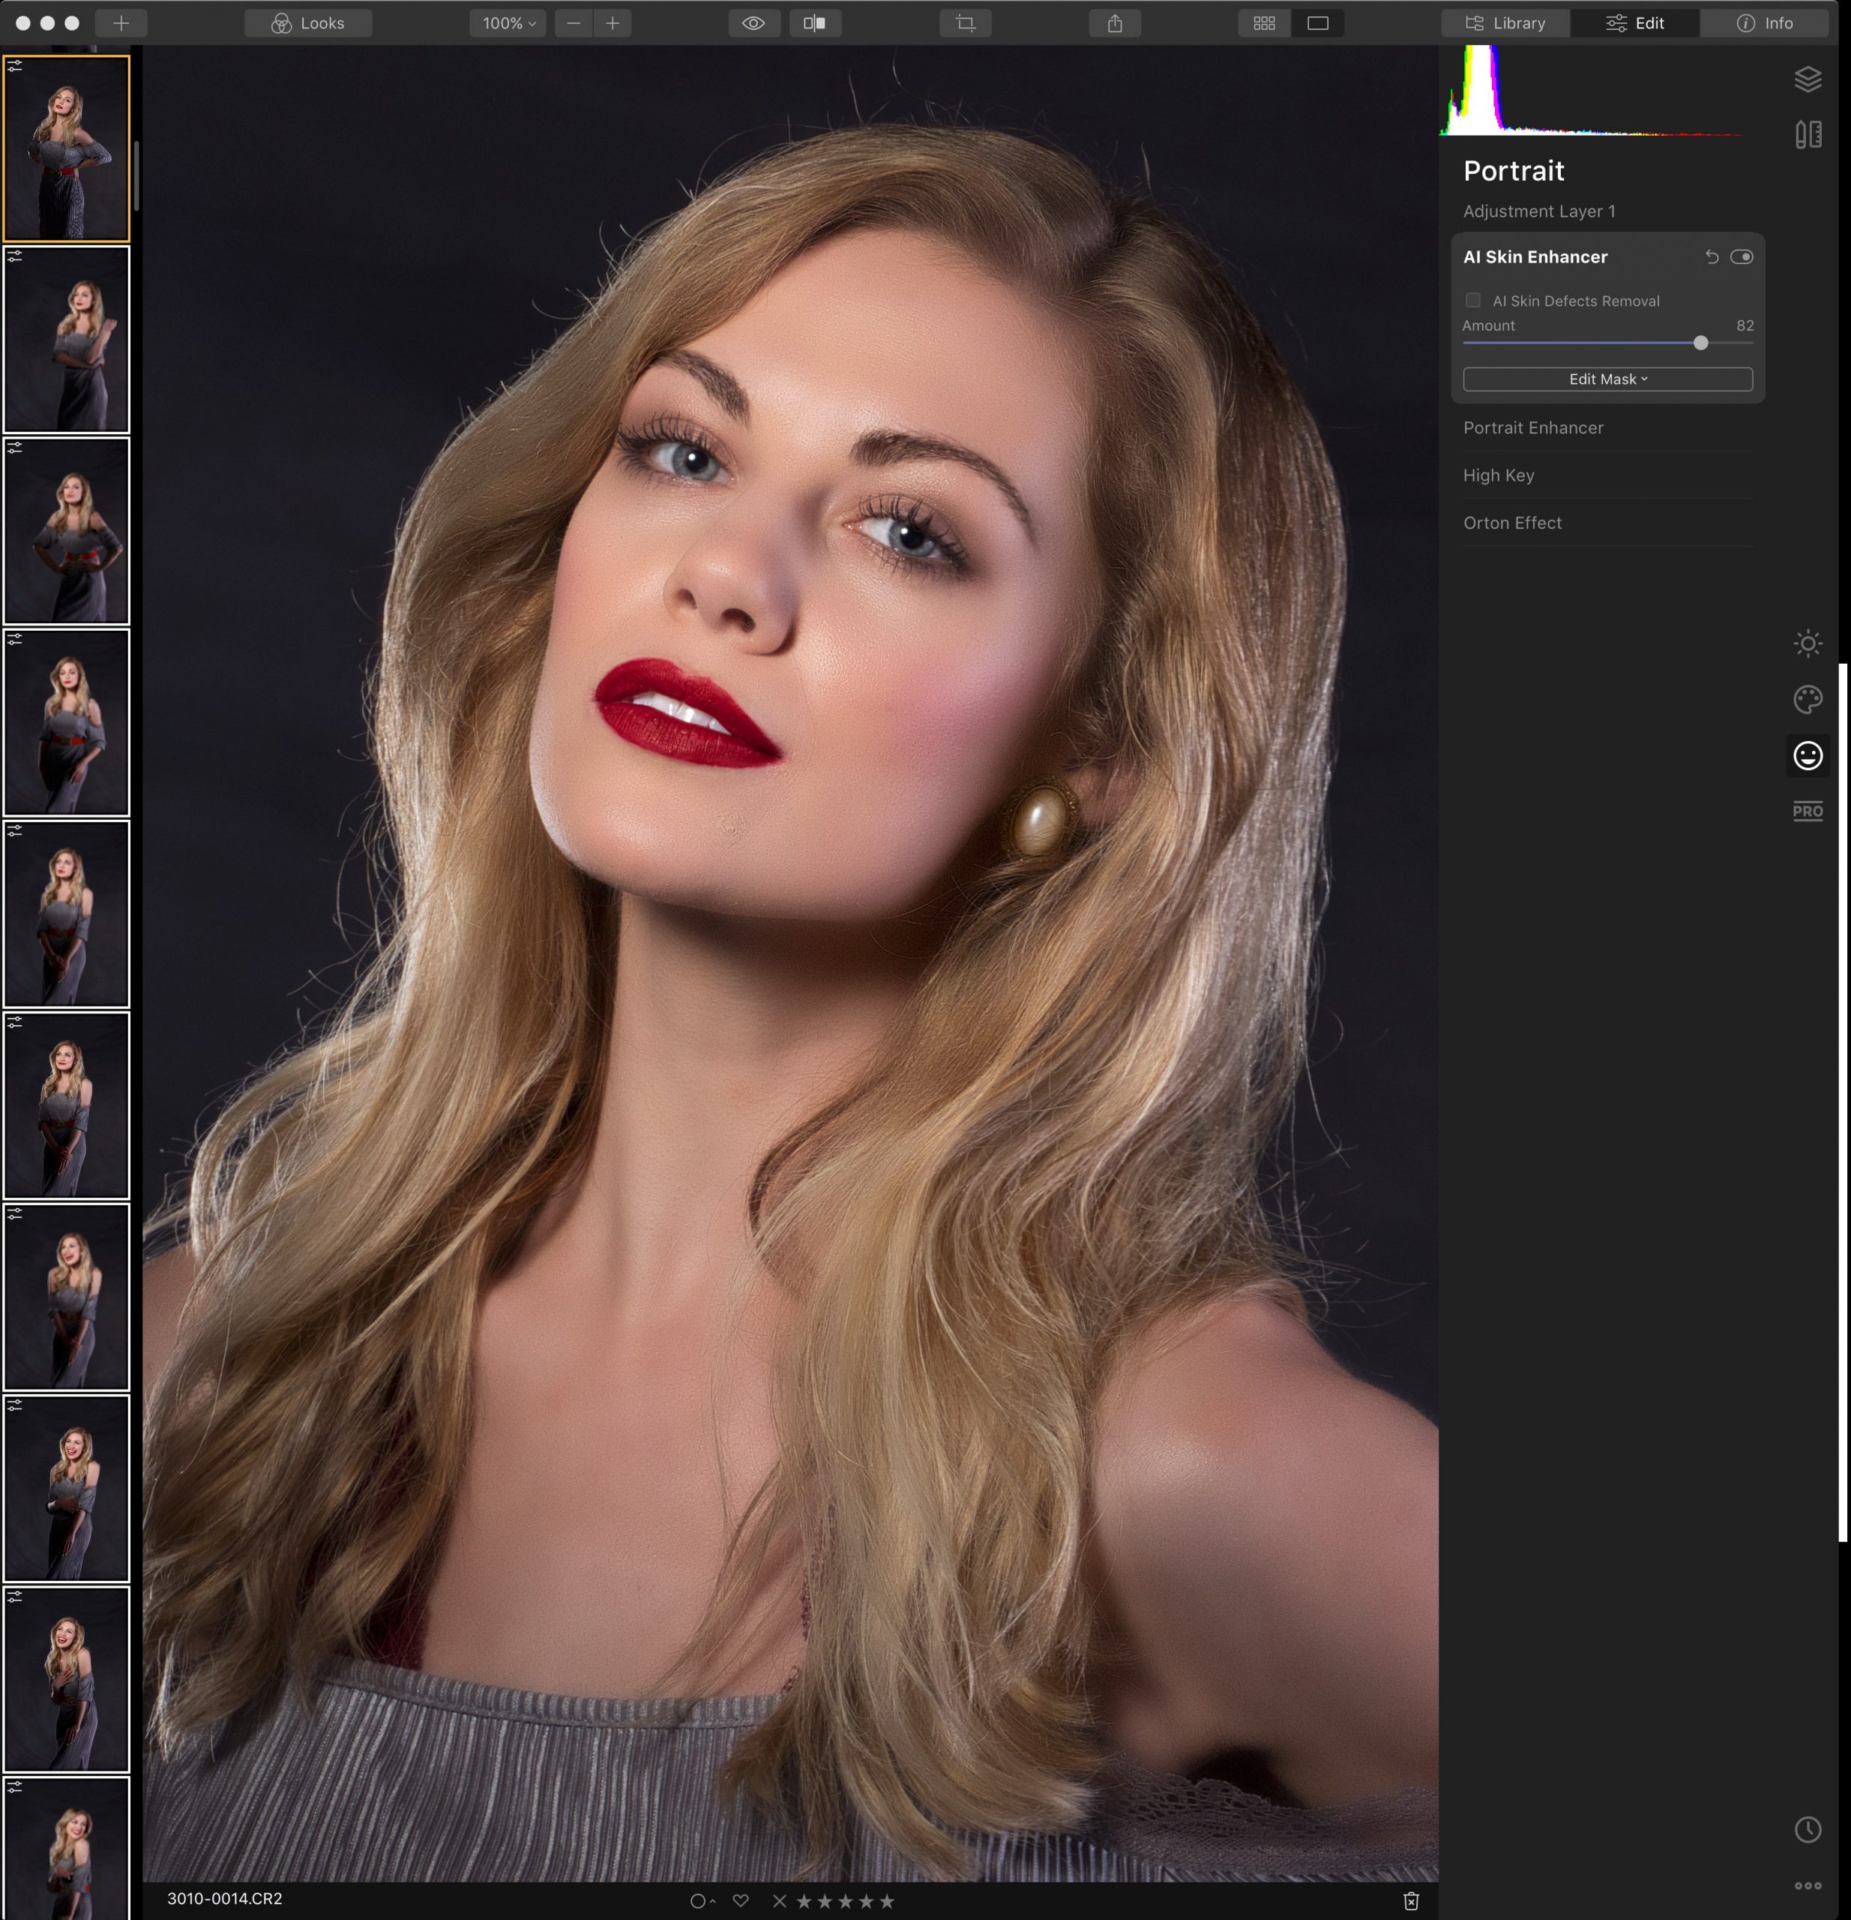Open the Info tab
The height and width of the screenshot is (1920, 1851).
pos(1764,23)
